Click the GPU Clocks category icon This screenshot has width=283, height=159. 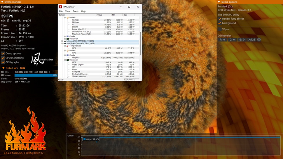pos(66,55)
